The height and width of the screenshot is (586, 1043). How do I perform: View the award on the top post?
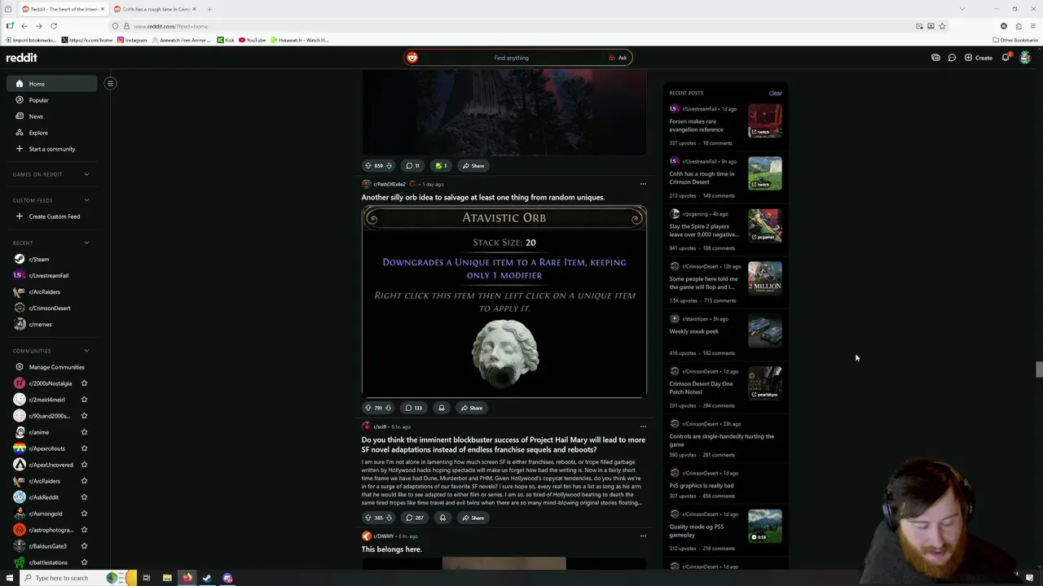(x=441, y=166)
